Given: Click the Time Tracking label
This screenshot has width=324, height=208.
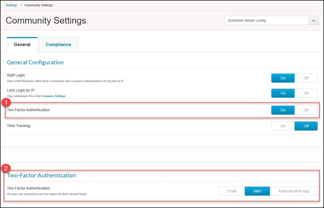Looking at the screenshot, I should 19,126.
